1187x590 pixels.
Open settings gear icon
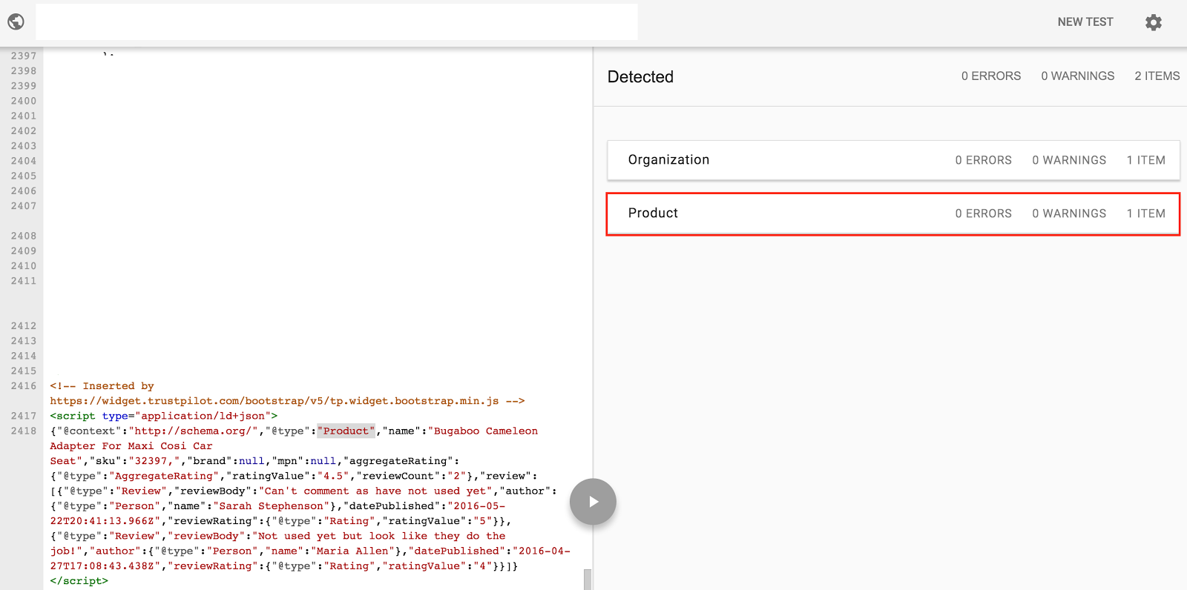(1154, 22)
